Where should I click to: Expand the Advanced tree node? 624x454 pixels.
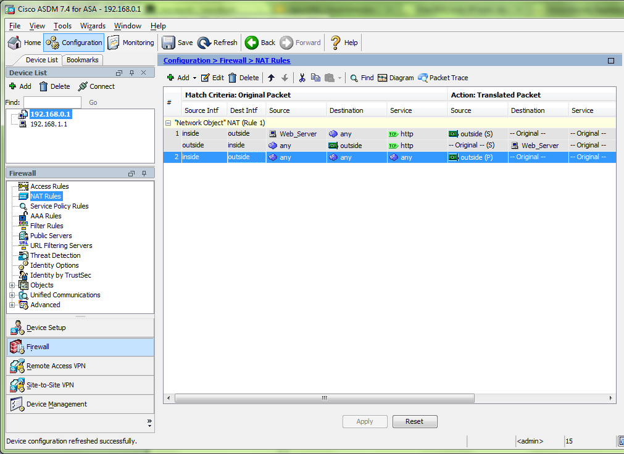tap(12, 305)
